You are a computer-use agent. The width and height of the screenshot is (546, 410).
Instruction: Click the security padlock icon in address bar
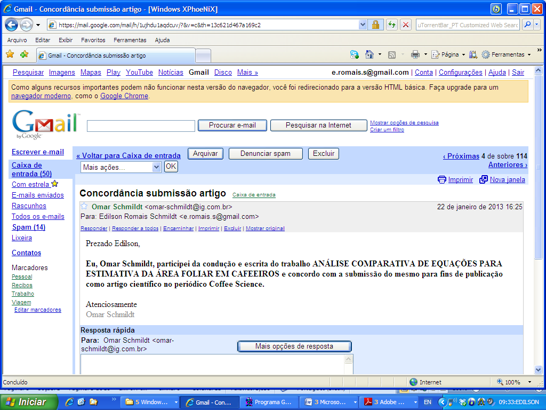[375, 25]
